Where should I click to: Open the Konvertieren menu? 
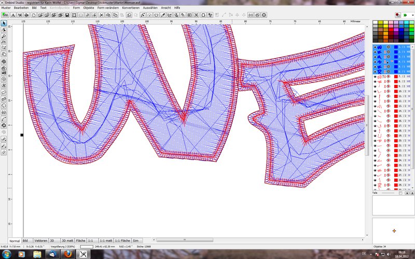click(x=131, y=8)
